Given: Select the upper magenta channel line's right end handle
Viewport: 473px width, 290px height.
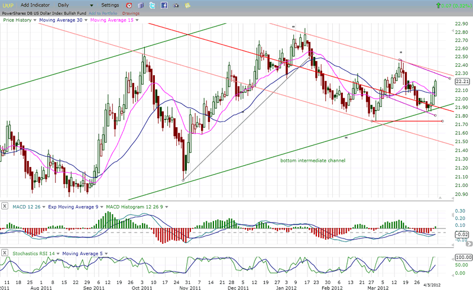Looking at the screenshot, I should (450, 79).
